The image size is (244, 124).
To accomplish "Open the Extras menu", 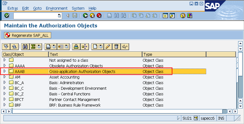I will tap(12, 8).
